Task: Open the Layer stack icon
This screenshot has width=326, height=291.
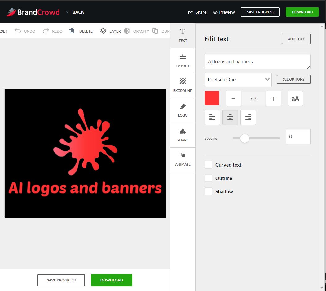Action: pos(103,31)
